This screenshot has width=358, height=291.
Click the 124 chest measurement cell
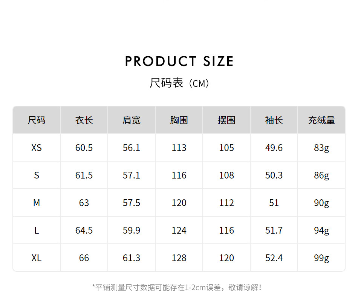pos(179,230)
